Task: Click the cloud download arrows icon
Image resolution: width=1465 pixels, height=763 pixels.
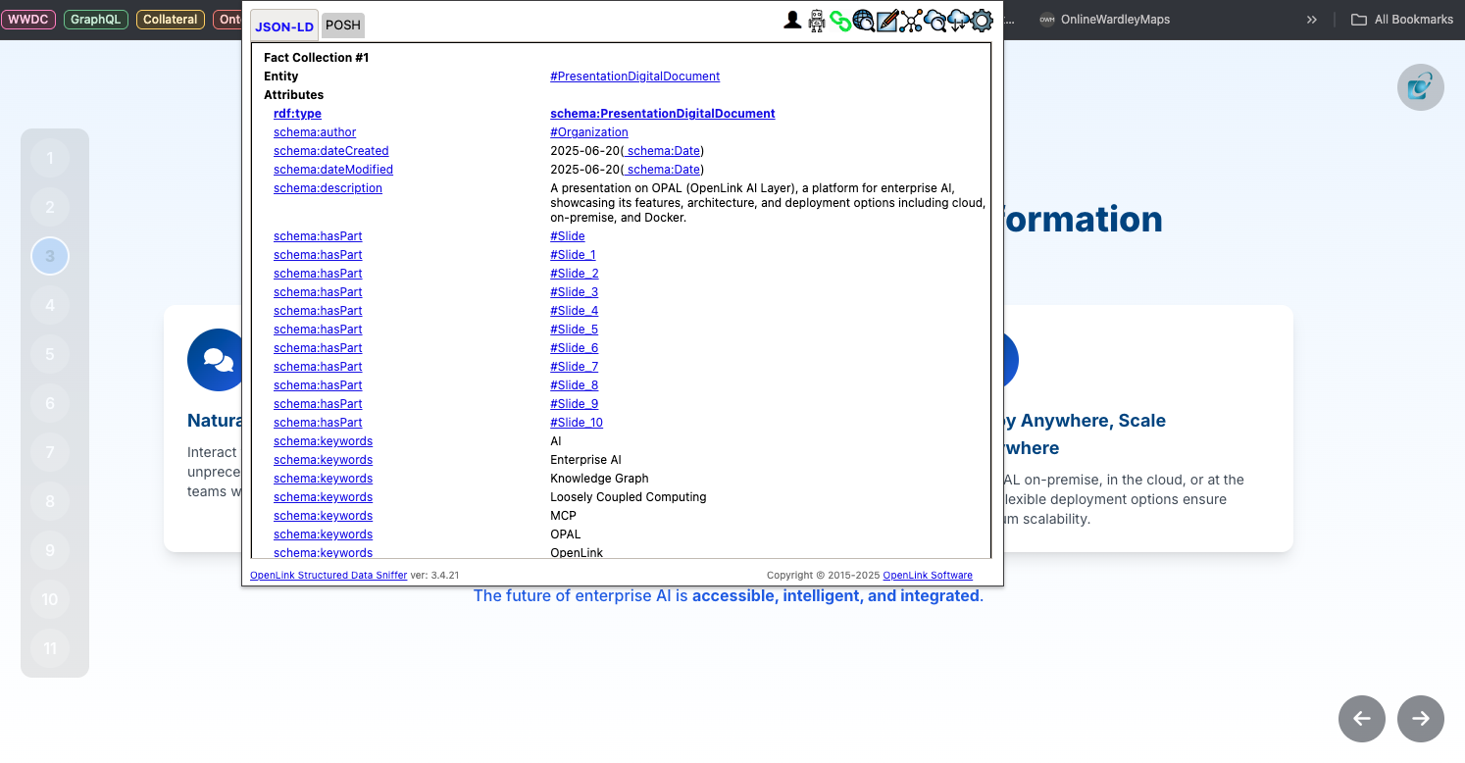Action: (x=958, y=21)
